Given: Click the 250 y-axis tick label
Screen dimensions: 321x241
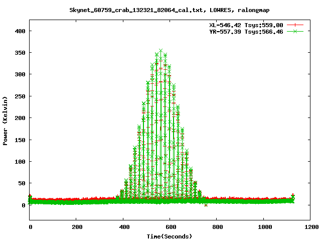Looking at the screenshot, I should 20,96.
